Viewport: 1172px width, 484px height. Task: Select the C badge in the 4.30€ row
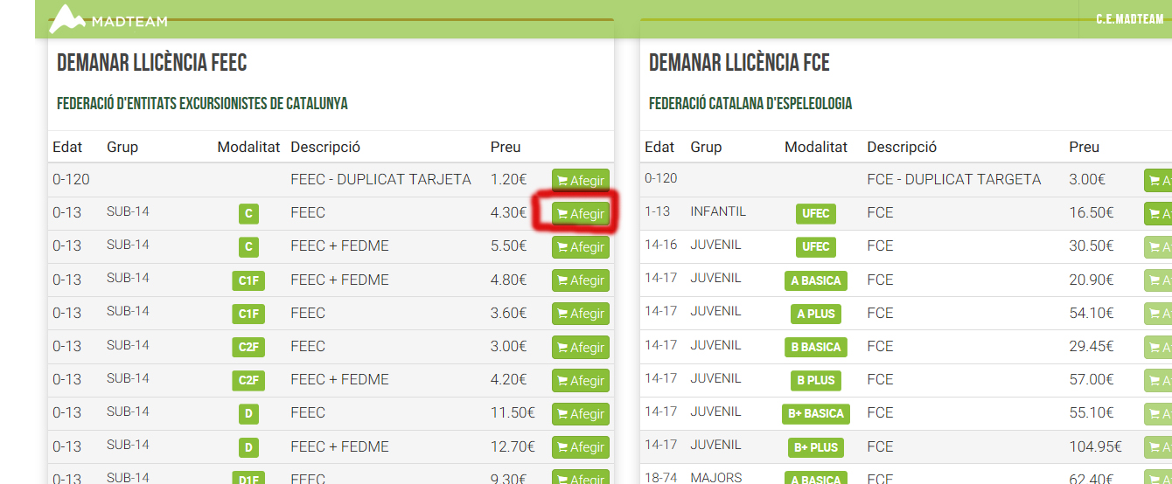click(x=249, y=213)
